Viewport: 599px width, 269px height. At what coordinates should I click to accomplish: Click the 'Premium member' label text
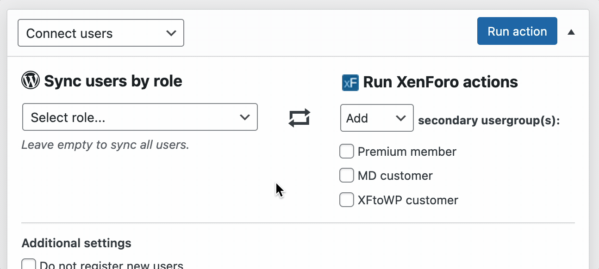[407, 152]
